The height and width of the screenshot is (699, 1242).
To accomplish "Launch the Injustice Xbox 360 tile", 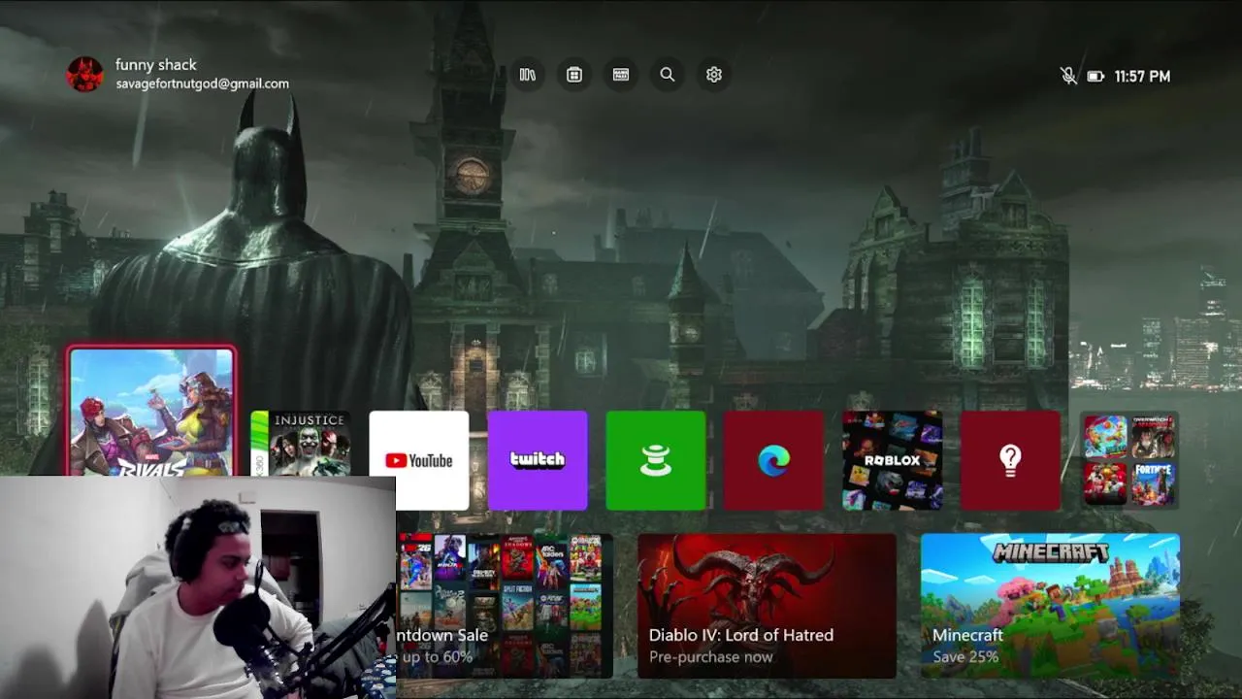I will click(x=301, y=444).
